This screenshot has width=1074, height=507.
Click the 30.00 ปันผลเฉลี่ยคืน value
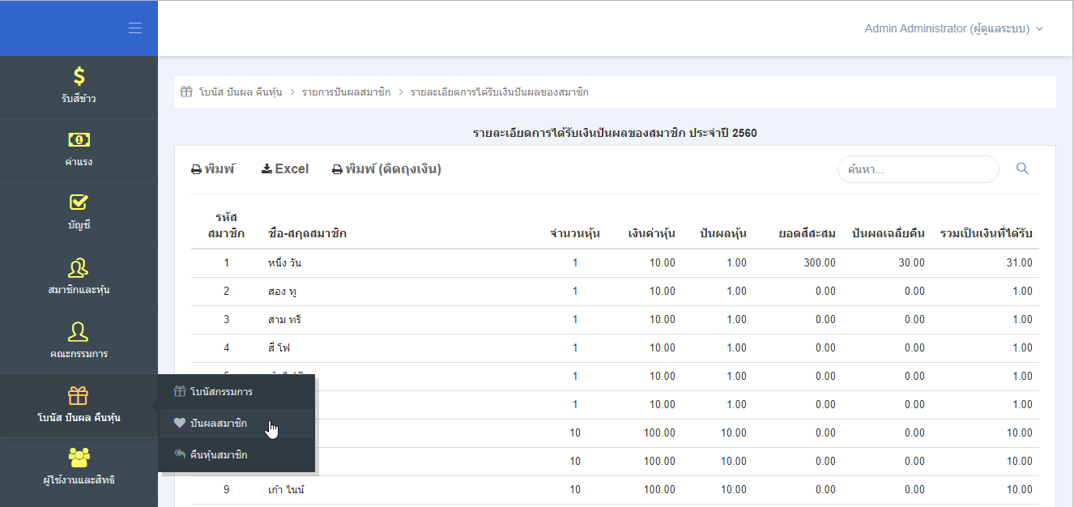coord(911,263)
